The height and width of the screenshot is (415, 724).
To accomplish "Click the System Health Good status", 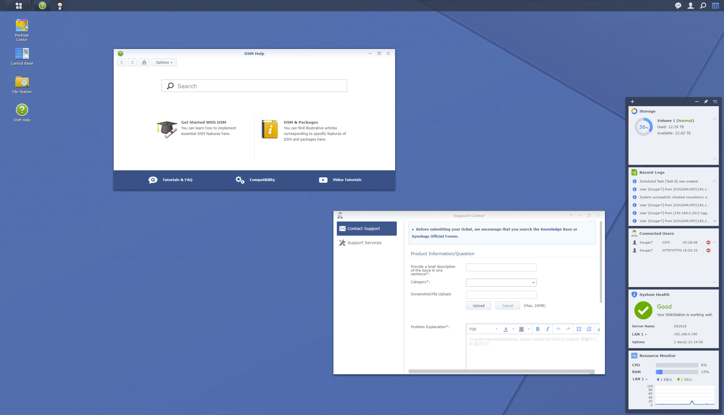I will tap(664, 307).
